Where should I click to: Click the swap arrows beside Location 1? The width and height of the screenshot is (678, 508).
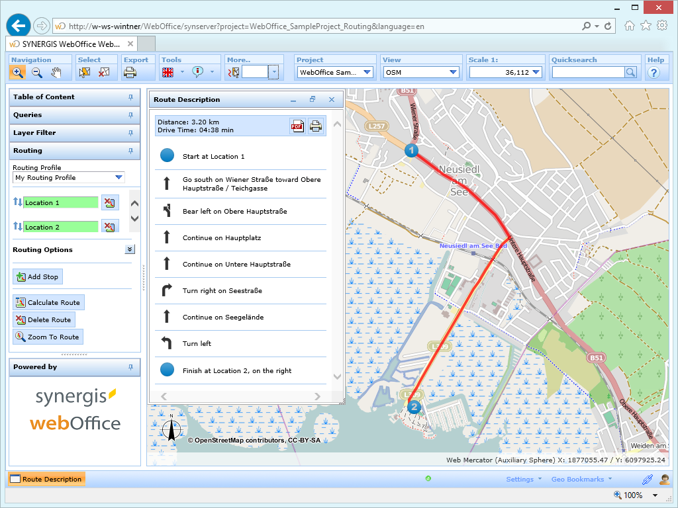[17, 202]
